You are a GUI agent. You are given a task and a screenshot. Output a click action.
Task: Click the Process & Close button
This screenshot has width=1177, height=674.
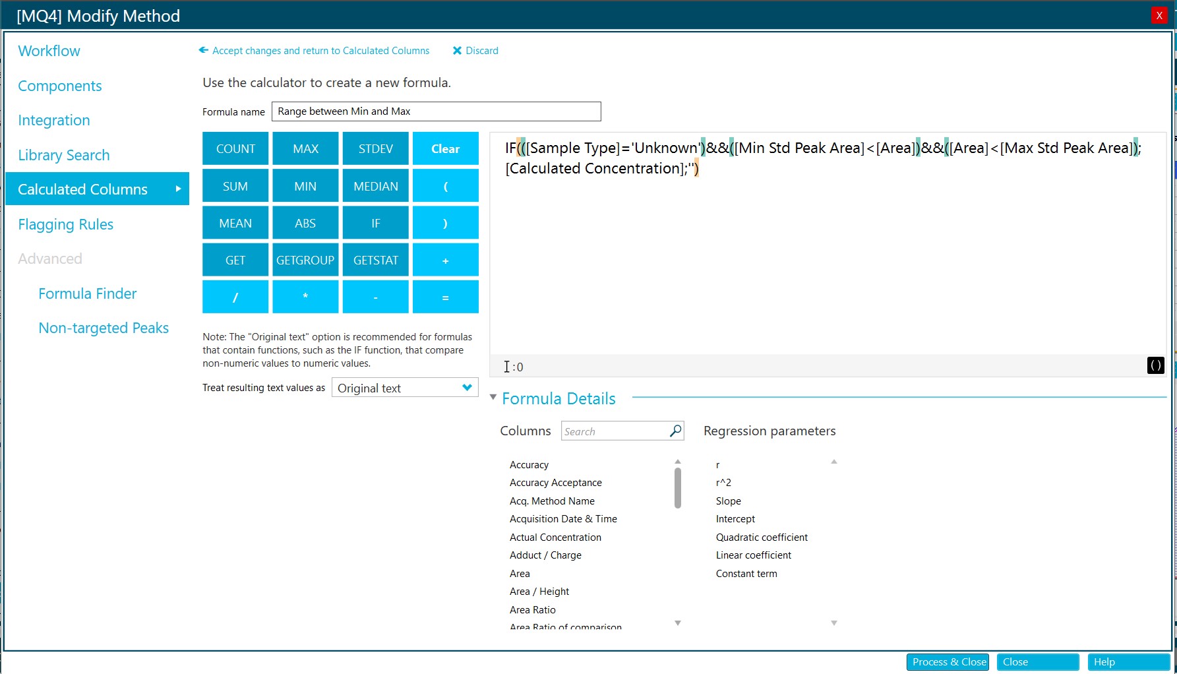(x=948, y=662)
